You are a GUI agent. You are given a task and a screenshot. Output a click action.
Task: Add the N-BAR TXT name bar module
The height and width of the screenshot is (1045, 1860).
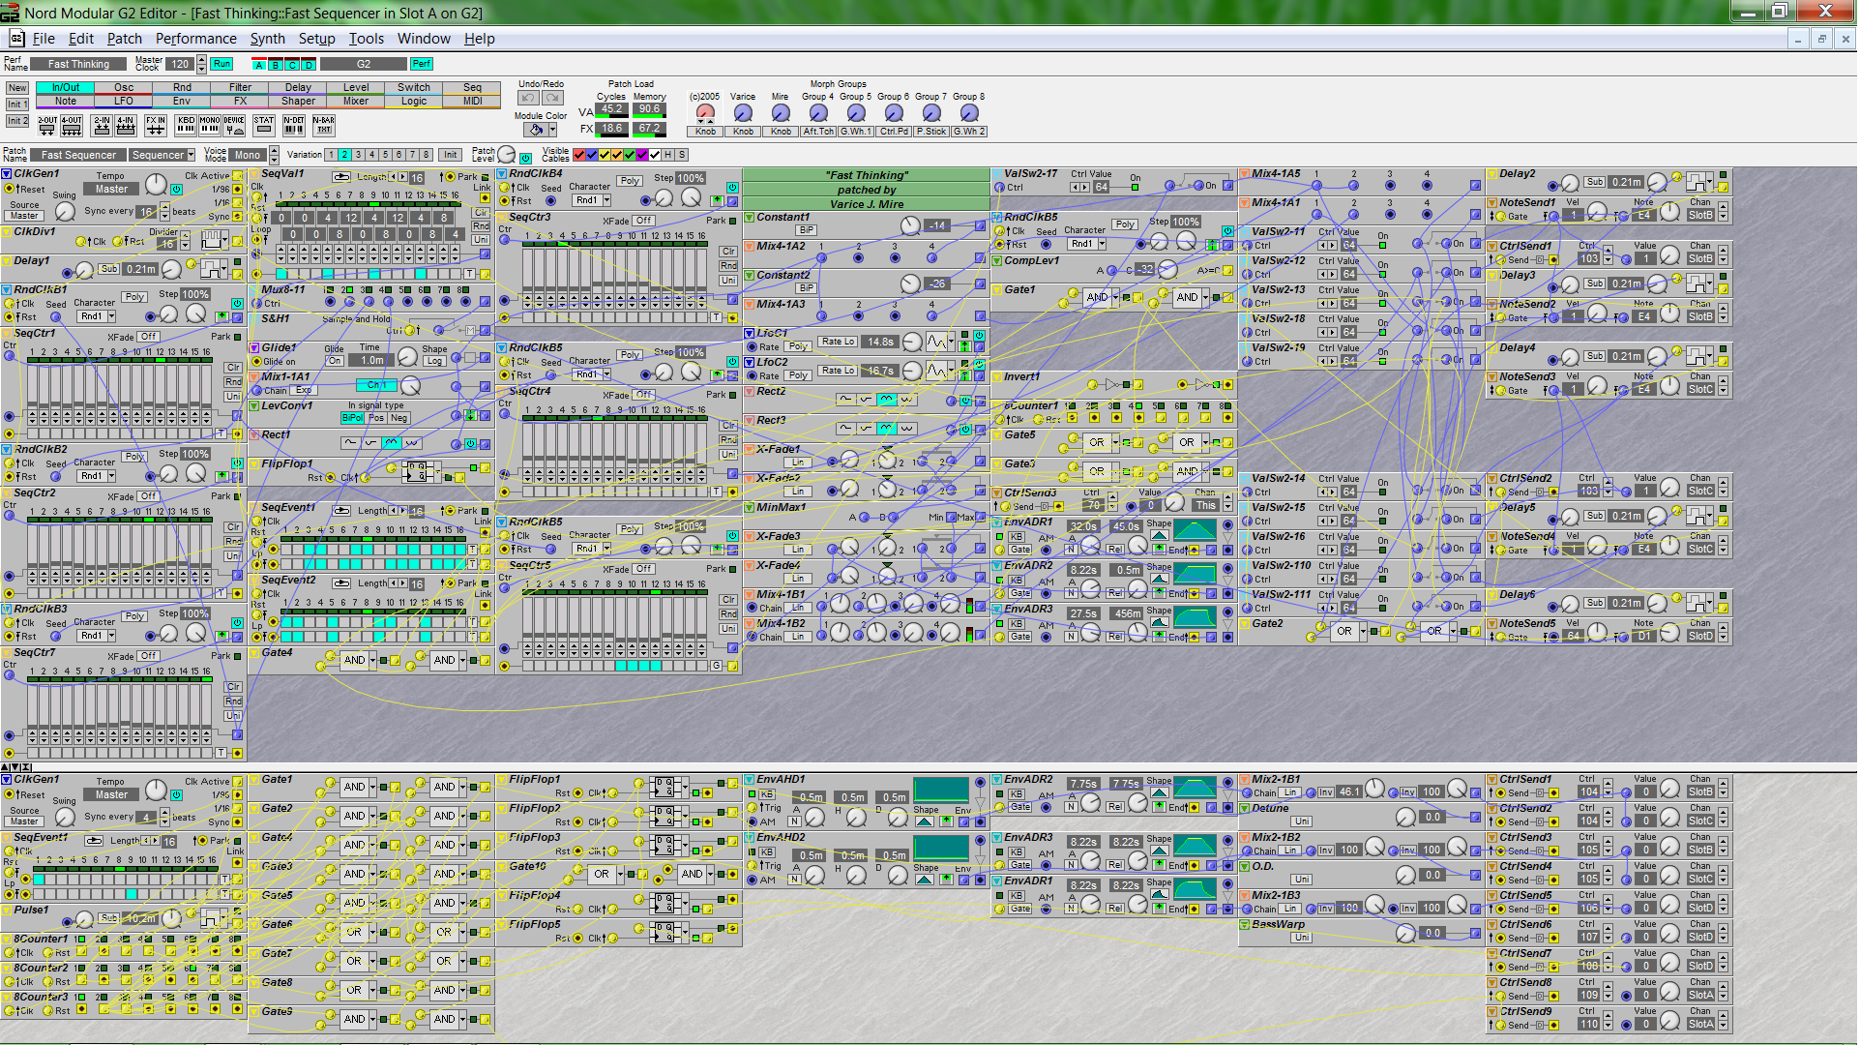coord(324,125)
